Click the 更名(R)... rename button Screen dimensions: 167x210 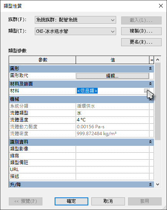[x=141, y=42]
